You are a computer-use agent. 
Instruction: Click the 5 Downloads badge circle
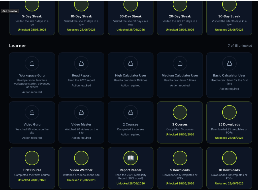click(x=180, y=158)
